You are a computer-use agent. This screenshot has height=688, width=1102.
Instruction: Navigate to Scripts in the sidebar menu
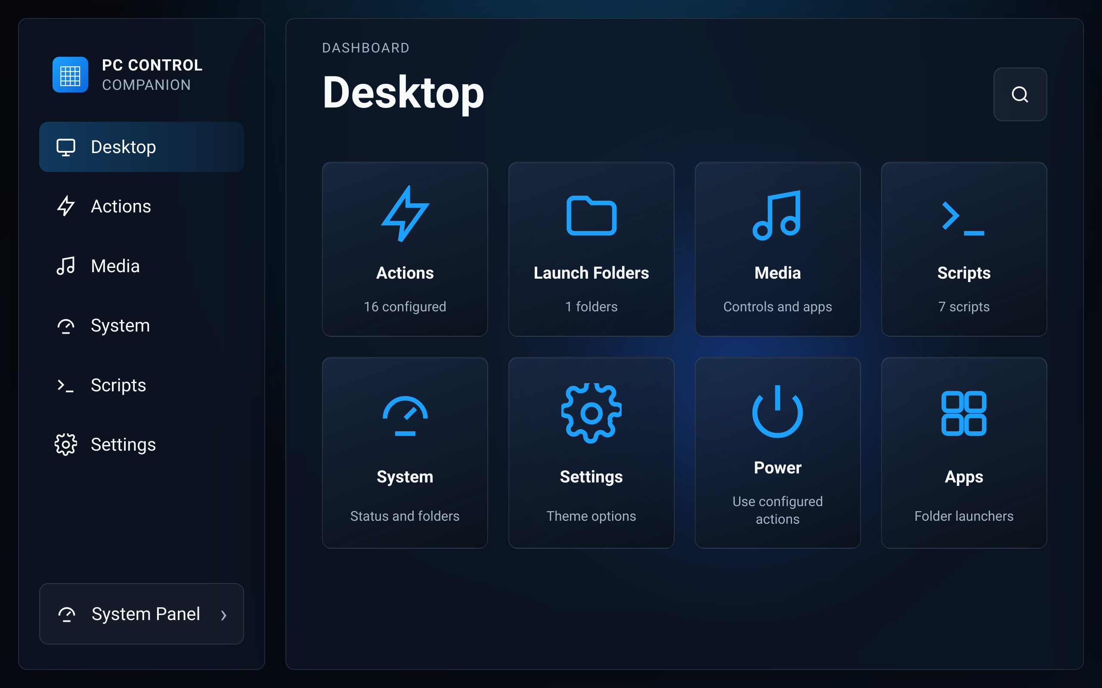point(142,385)
